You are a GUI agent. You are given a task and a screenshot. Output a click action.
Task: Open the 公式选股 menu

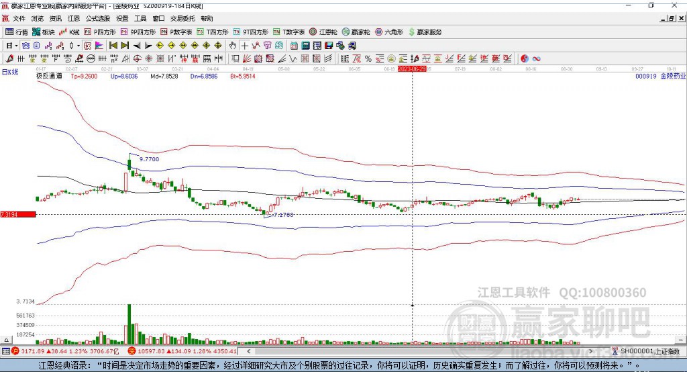click(x=98, y=18)
